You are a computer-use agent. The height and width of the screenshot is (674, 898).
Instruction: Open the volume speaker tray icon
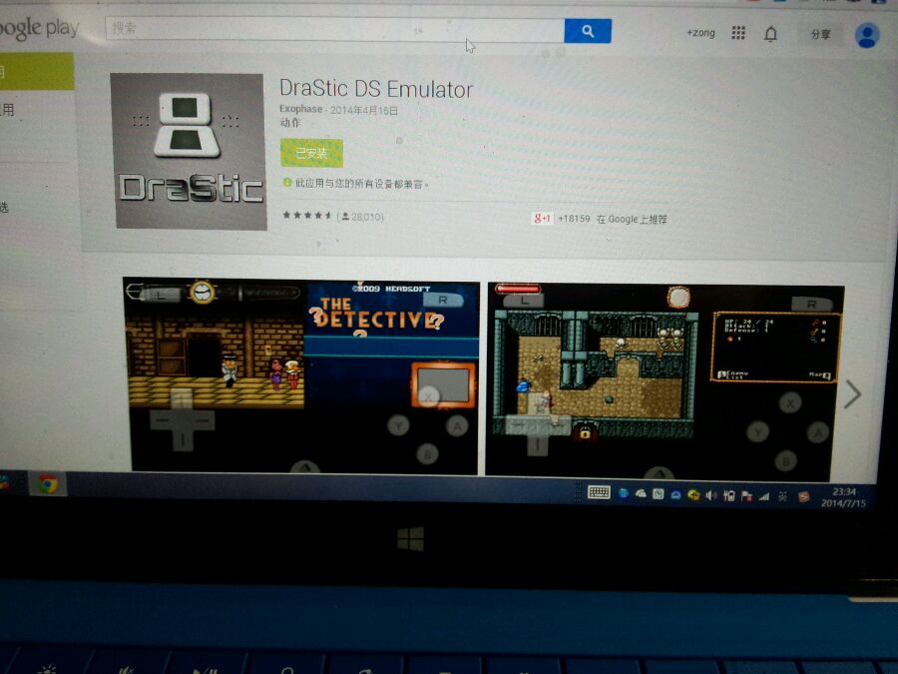710,495
